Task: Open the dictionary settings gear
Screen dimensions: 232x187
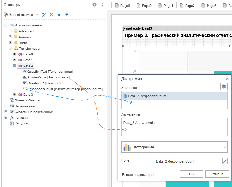Action: coord(94,5)
